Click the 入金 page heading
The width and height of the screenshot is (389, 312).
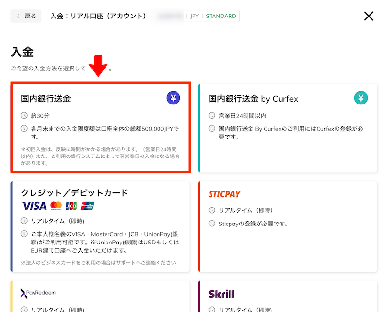coord(22,52)
